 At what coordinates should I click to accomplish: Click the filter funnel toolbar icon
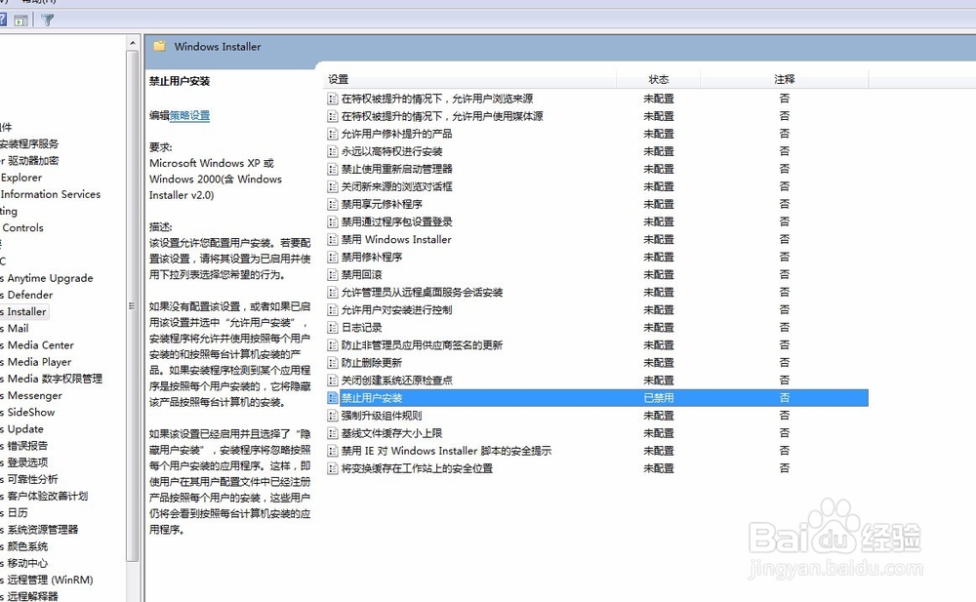(x=47, y=20)
